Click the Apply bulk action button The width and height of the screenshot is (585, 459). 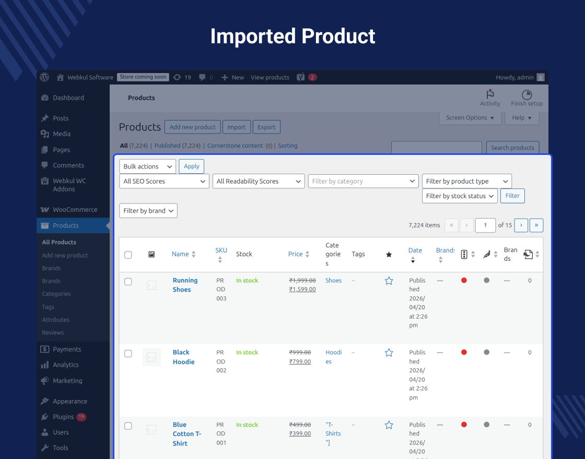(191, 166)
